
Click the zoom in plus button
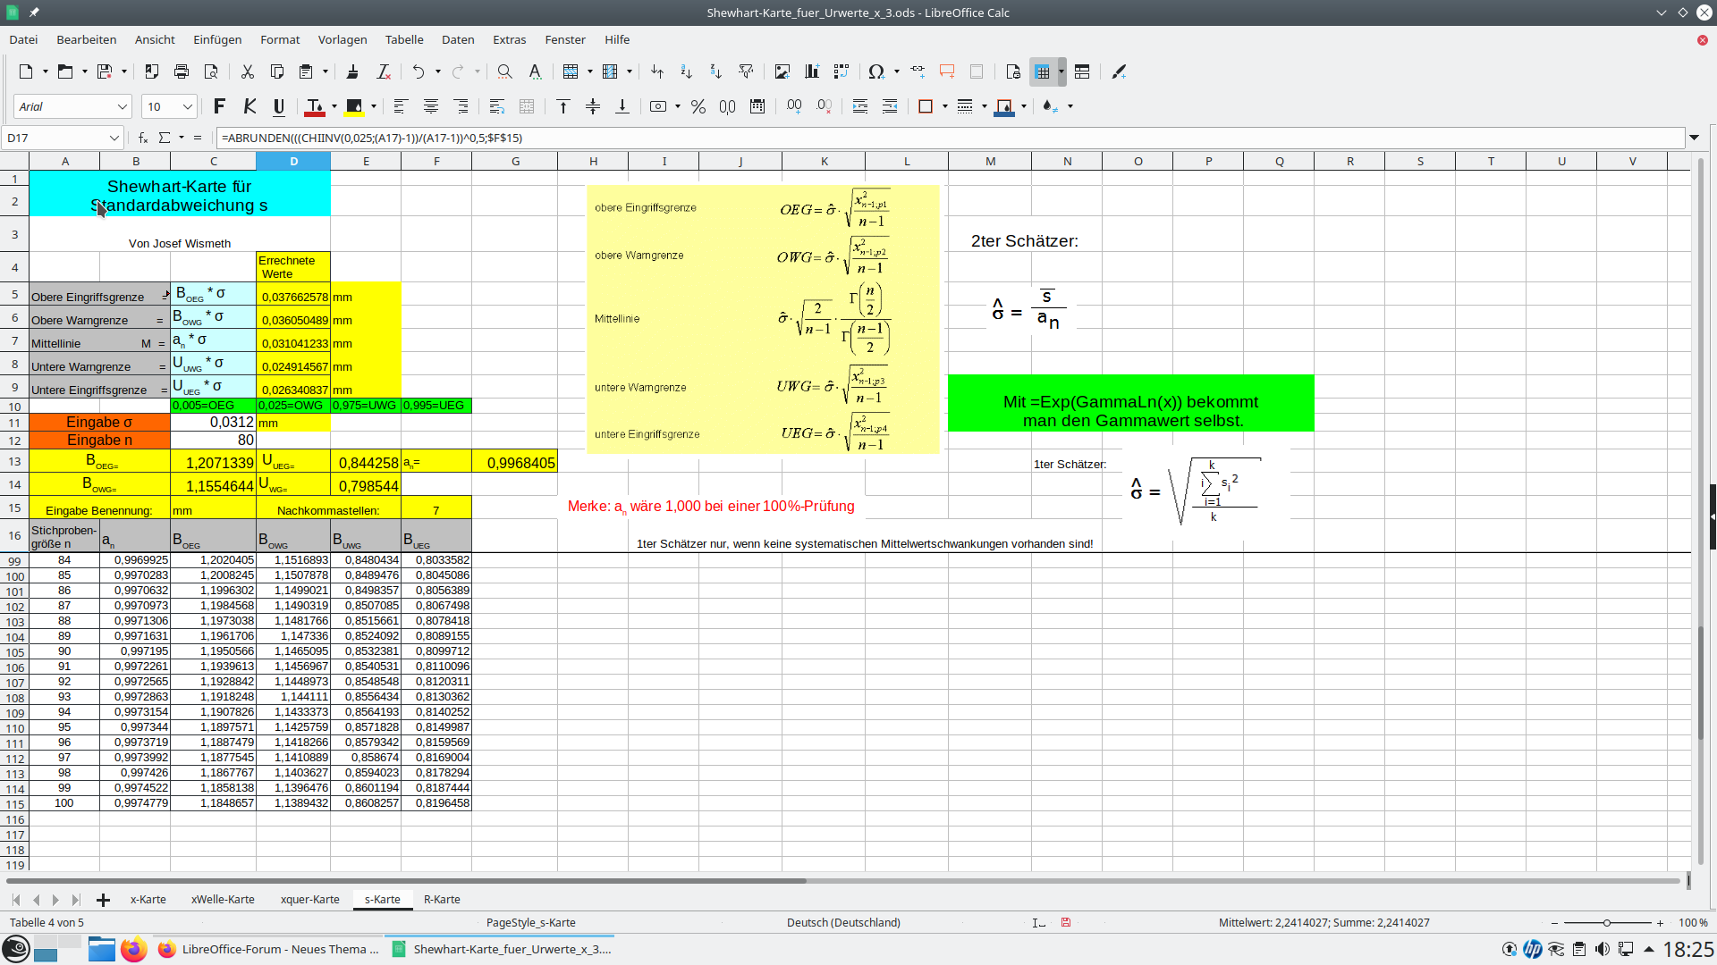pyautogui.click(x=1660, y=922)
